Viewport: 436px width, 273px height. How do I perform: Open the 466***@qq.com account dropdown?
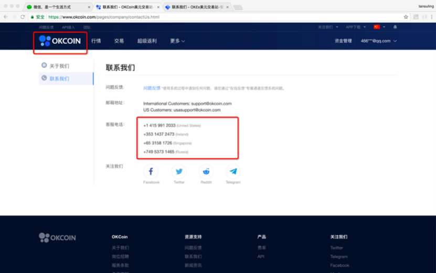click(378, 41)
